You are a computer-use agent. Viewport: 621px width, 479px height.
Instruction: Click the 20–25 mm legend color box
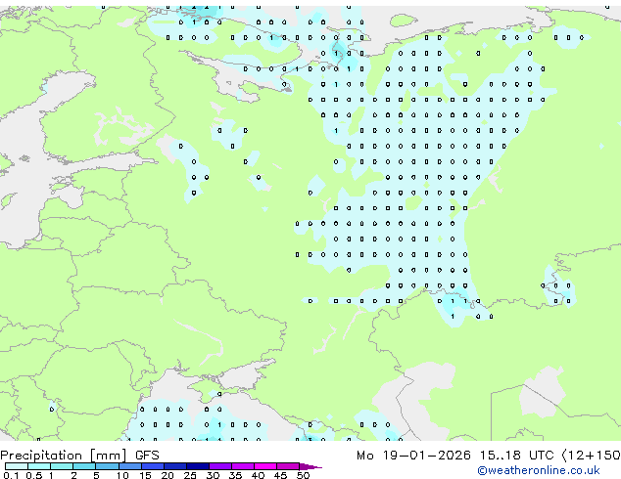pos(175,466)
